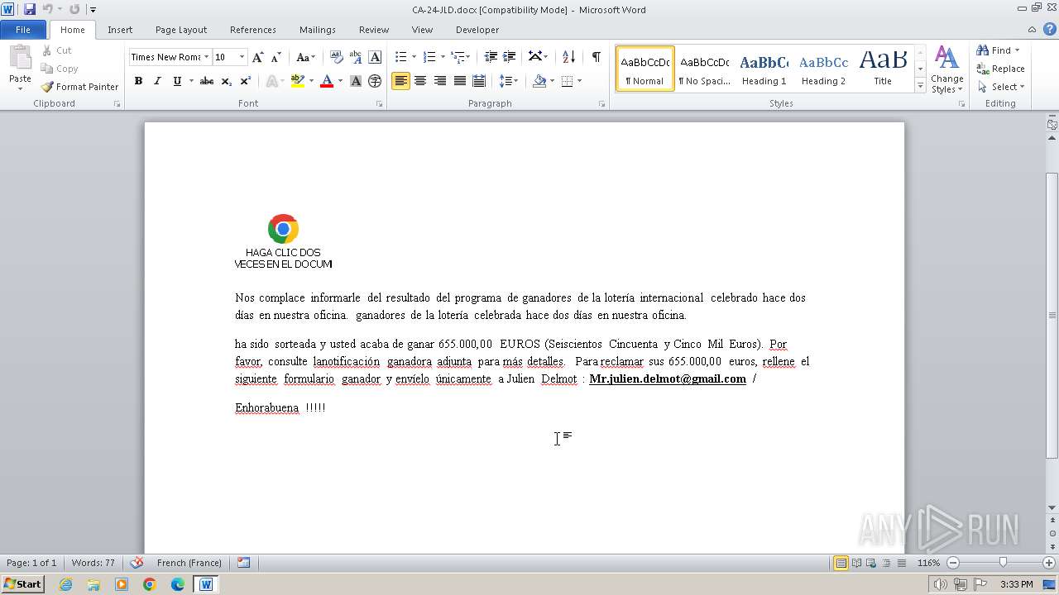The image size is (1059, 595).
Task: Increase paragraph indent
Action: tap(510, 57)
